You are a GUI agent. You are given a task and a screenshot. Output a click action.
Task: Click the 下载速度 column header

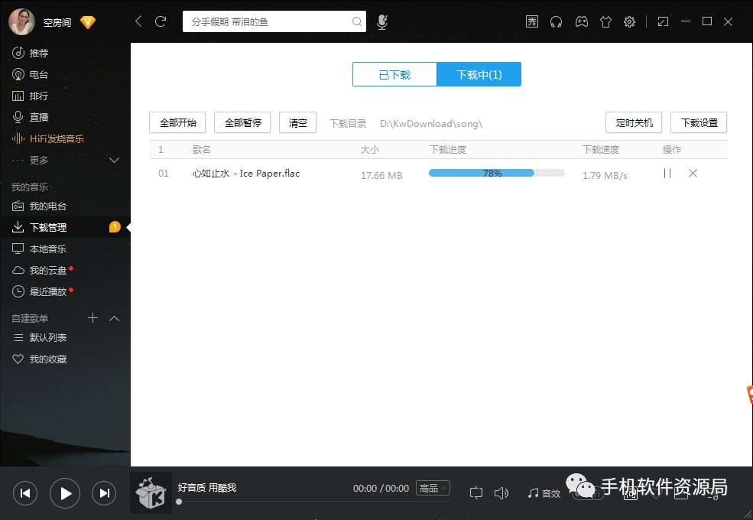pos(601,149)
